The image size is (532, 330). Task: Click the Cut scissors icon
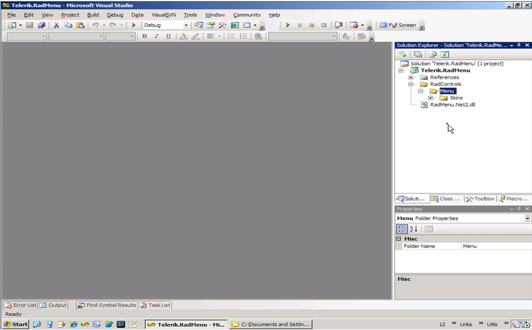tap(56, 25)
